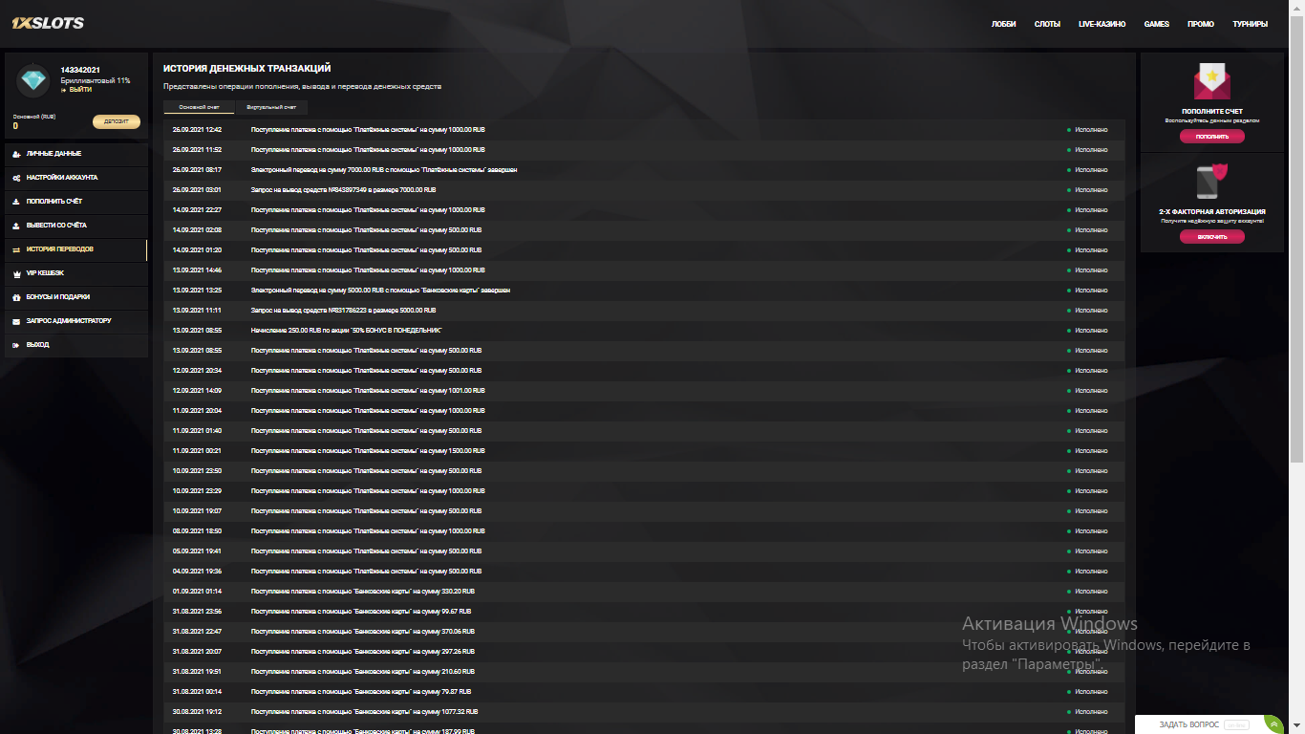
Task: Click the Выйти link under the account number
Action: point(79,90)
